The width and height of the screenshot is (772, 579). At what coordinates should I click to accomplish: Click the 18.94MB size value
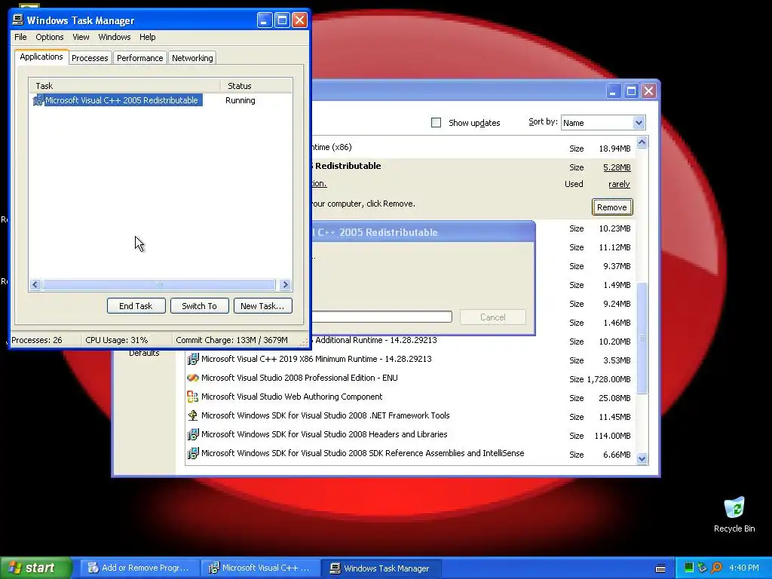(x=614, y=149)
